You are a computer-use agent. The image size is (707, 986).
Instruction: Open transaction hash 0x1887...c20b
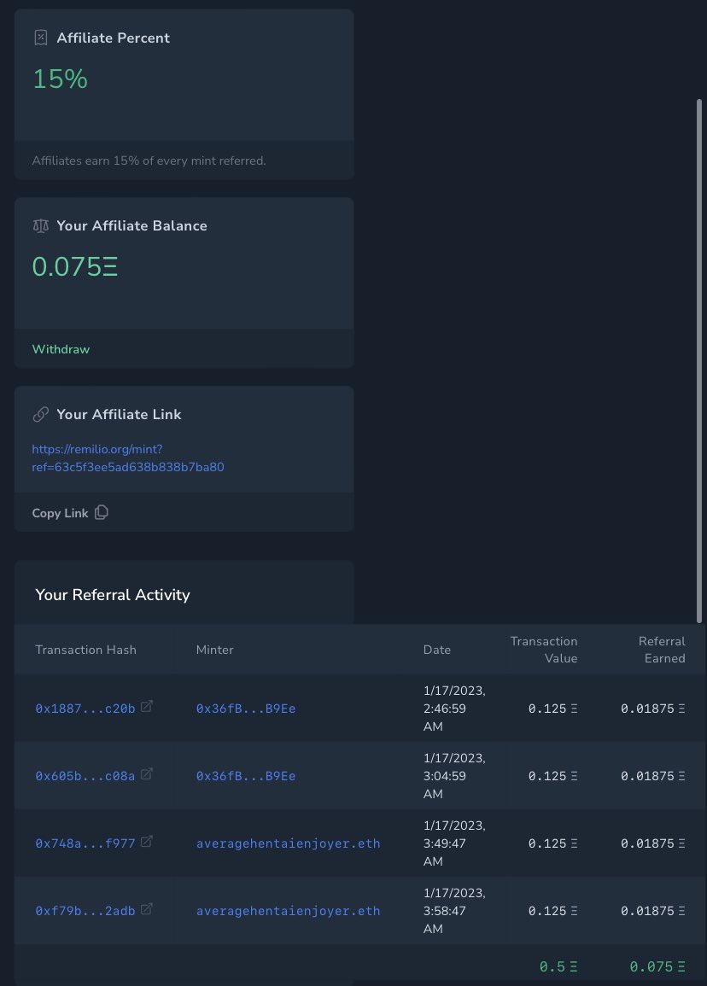[x=85, y=709]
